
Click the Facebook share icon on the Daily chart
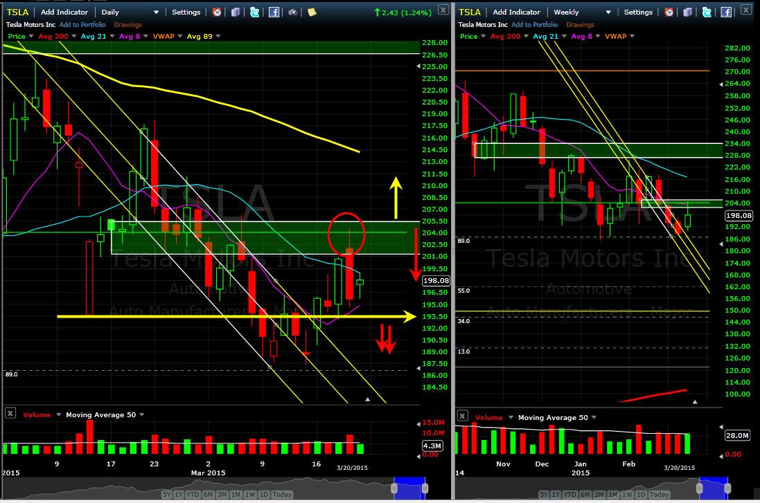point(274,12)
